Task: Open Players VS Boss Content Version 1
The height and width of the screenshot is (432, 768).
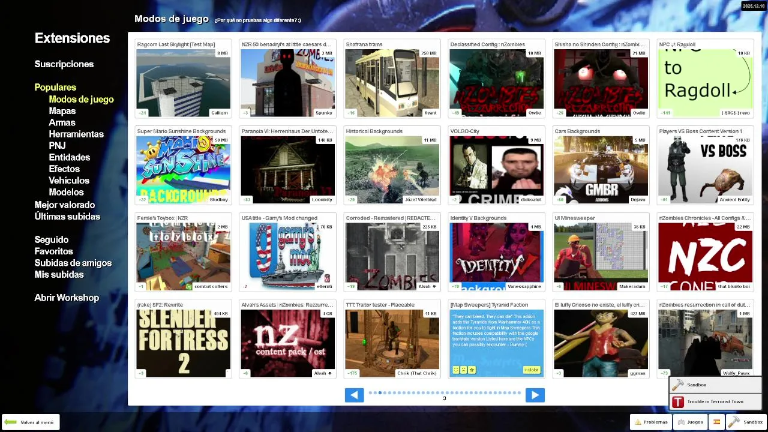Action: (x=705, y=166)
